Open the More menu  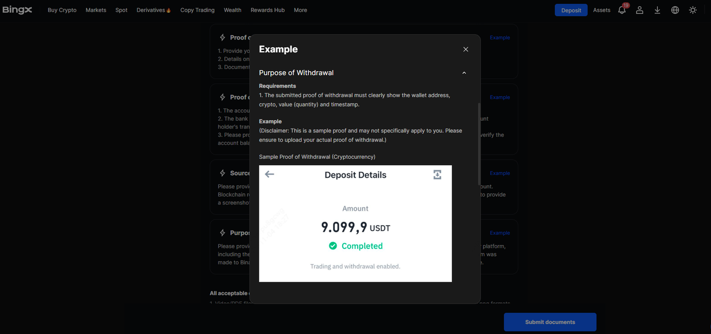click(301, 10)
